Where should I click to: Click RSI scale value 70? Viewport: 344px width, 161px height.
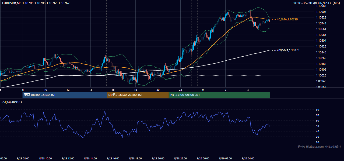coord(317,115)
